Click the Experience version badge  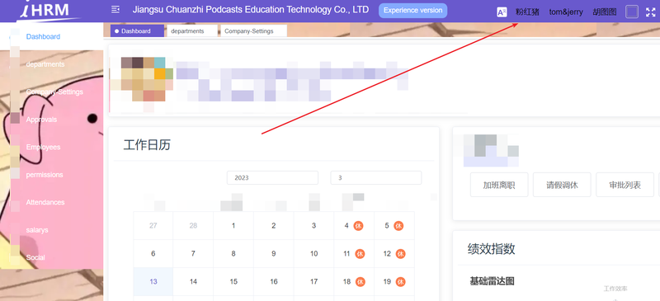pyautogui.click(x=413, y=11)
